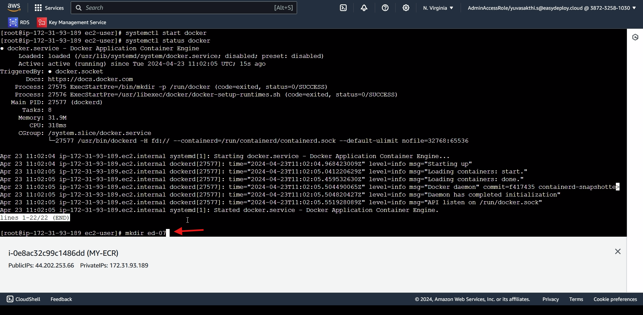Click the terminal line with mkdir ed-07
643x315 pixels.
[x=84, y=233]
